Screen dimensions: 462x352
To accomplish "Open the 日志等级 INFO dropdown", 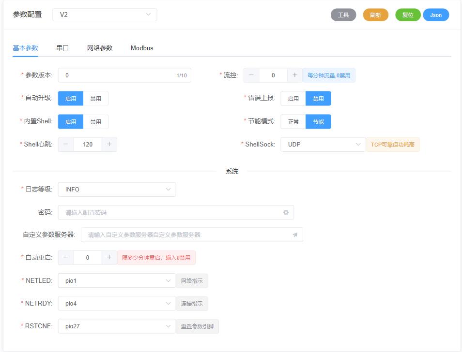I will click(117, 190).
